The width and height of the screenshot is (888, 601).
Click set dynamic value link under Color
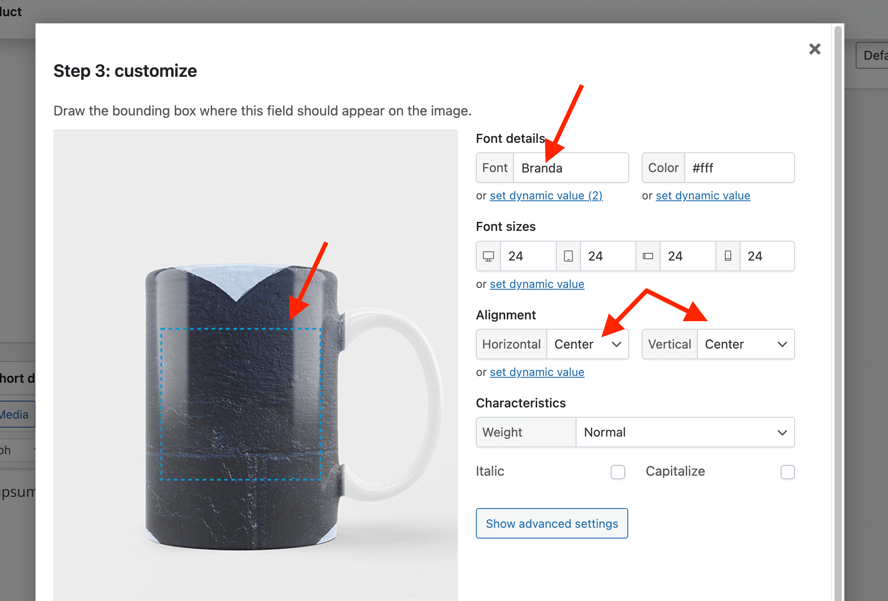pyautogui.click(x=703, y=195)
